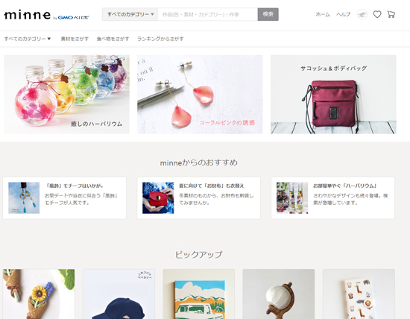This screenshot has width=410, height=319.
Task: Click the user profile avatar icon
Action: pos(362,14)
